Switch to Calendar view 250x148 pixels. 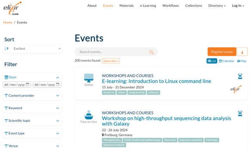pos(227,61)
